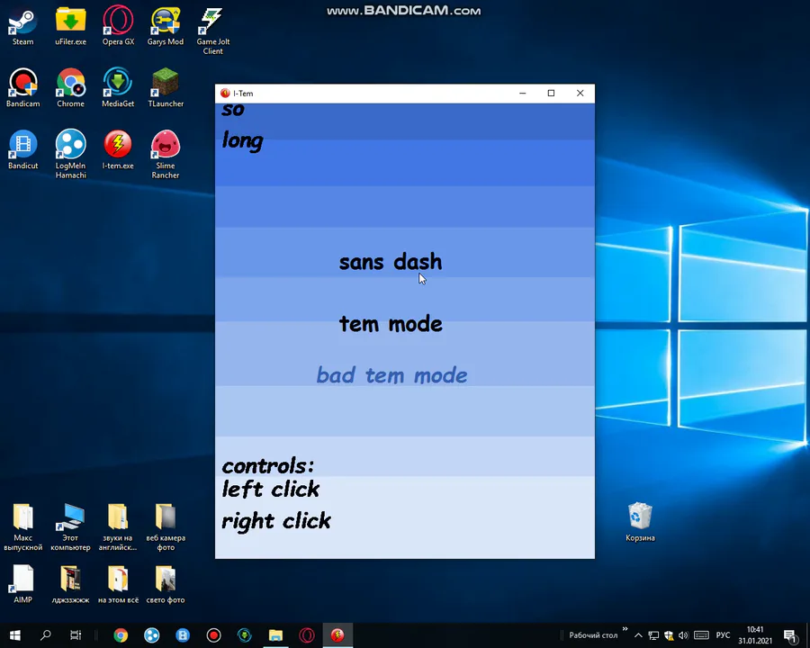Open the clock showing 10:41
Viewport: 810px width, 648px height.
(755, 635)
